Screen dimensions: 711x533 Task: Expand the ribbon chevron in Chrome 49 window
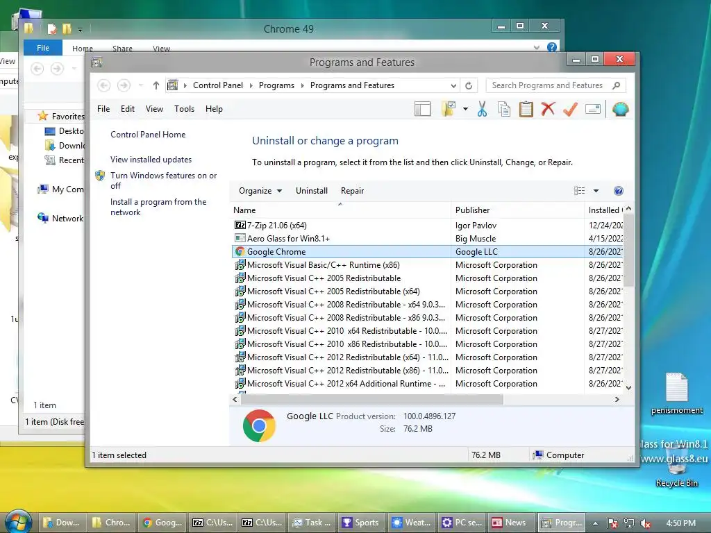click(537, 47)
